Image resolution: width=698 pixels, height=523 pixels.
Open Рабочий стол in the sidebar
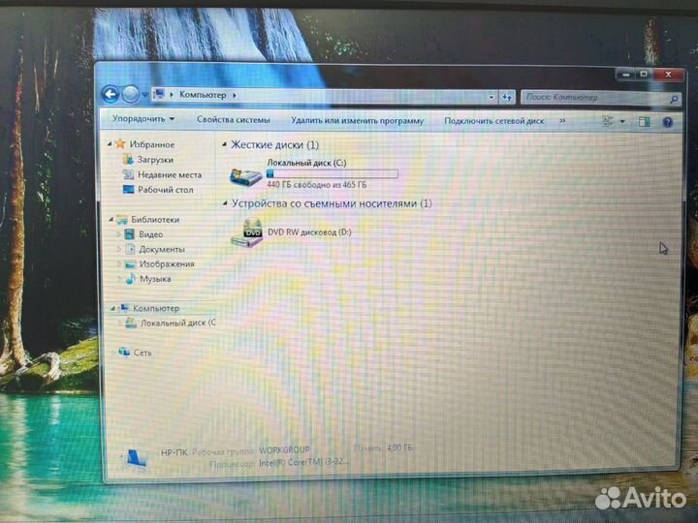click(165, 190)
